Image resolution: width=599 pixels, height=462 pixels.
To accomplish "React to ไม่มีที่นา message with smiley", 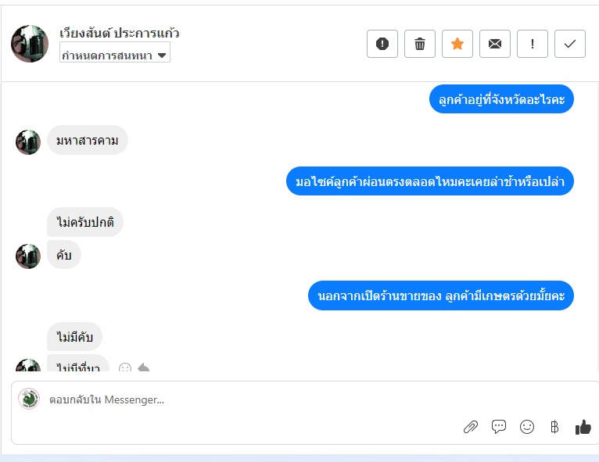I will pyautogui.click(x=125, y=367).
